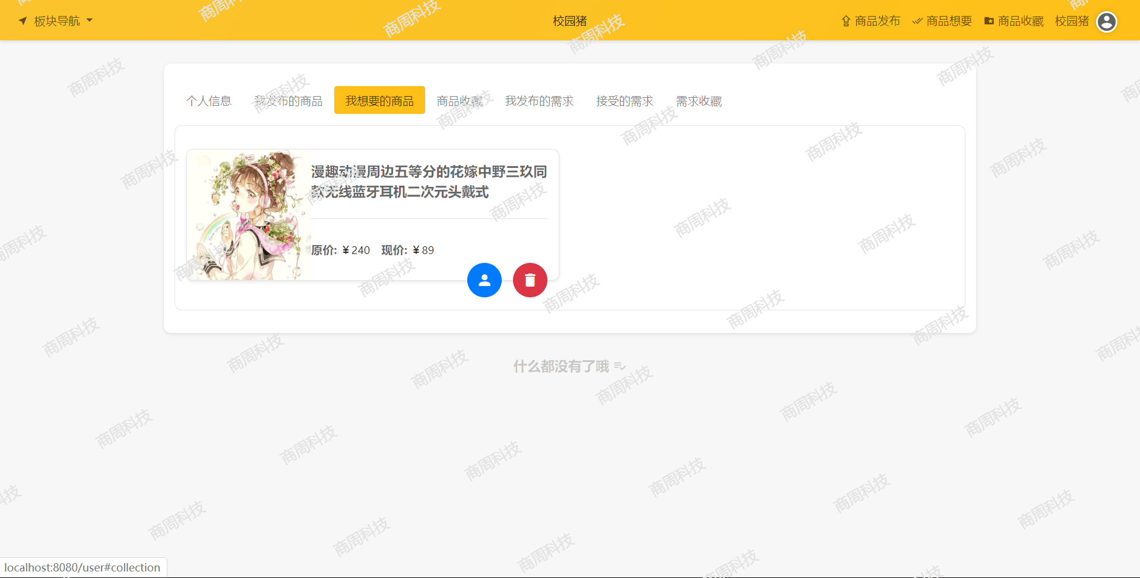
Task: Open the user avatar account icon
Action: (x=1107, y=22)
